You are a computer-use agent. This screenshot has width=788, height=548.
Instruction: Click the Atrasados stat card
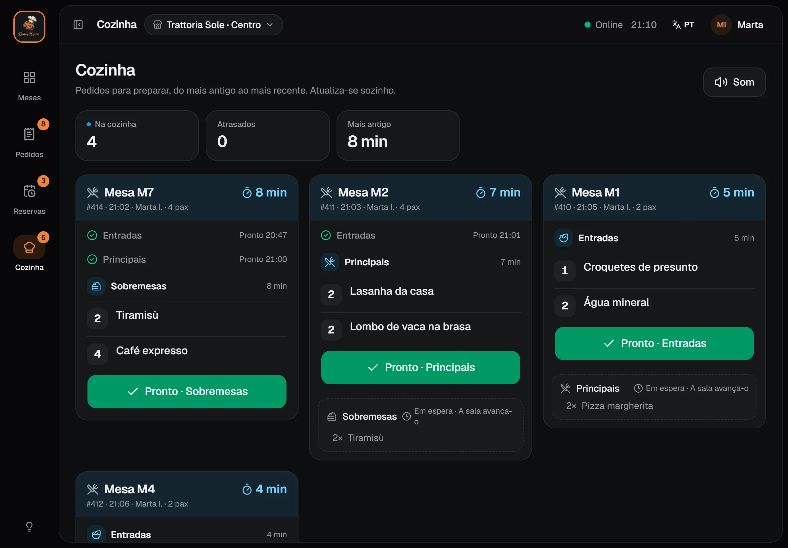pyautogui.click(x=267, y=136)
